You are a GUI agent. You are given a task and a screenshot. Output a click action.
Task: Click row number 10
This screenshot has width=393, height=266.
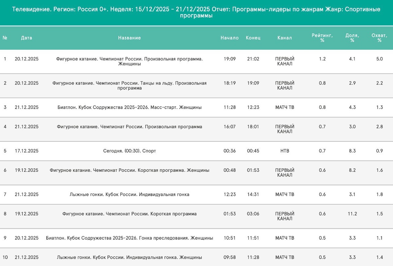pos(5,257)
